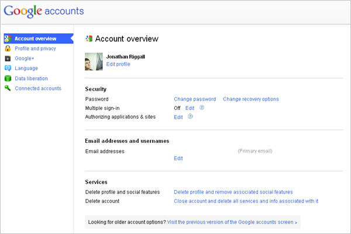351x234 pixels.
Task: Go to Connected accounts page
Action: pos(38,88)
